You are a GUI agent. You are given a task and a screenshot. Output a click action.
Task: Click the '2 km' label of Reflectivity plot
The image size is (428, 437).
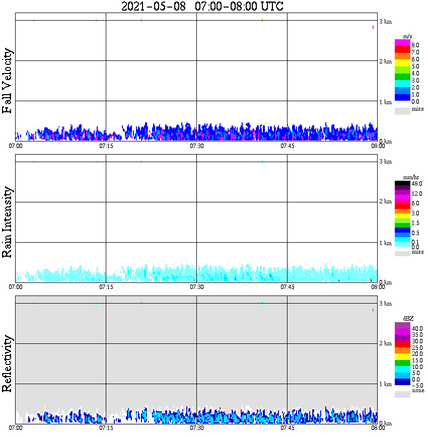[x=386, y=343]
